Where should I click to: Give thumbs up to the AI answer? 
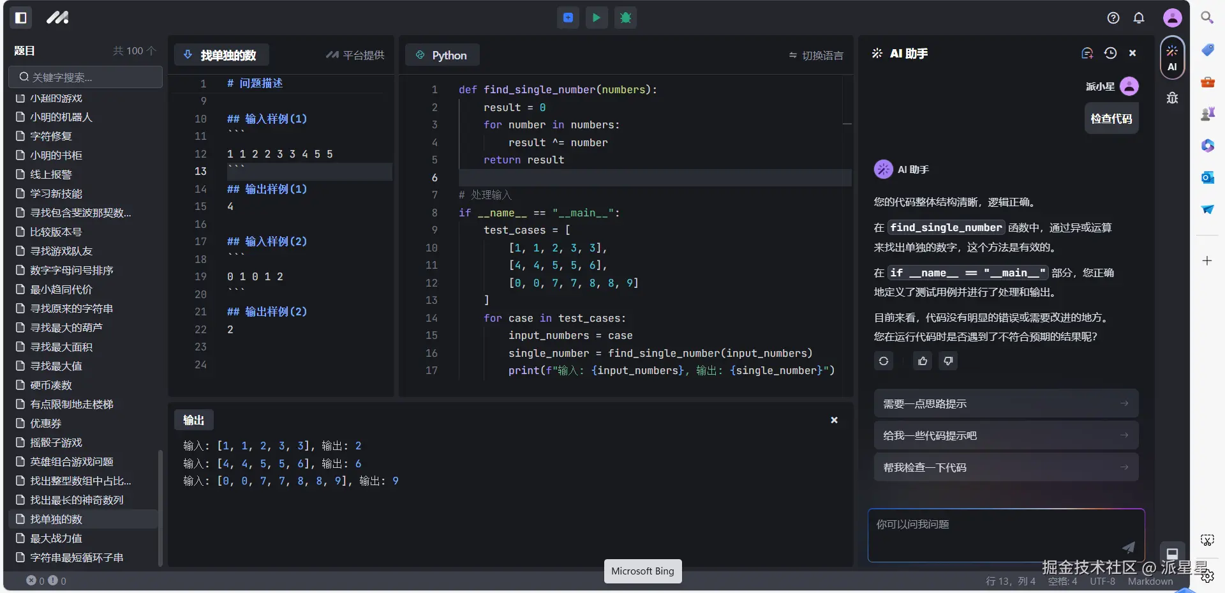point(923,361)
